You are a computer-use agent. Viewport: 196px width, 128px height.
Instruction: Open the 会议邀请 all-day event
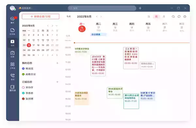(x=98, y=34)
